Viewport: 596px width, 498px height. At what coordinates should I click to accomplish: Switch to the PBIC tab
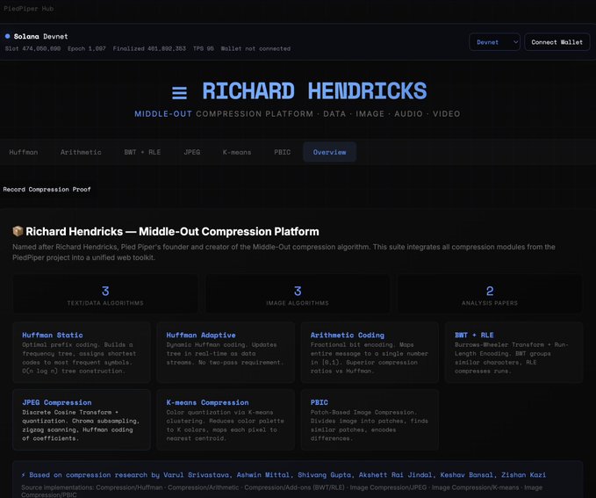pos(283,152)
